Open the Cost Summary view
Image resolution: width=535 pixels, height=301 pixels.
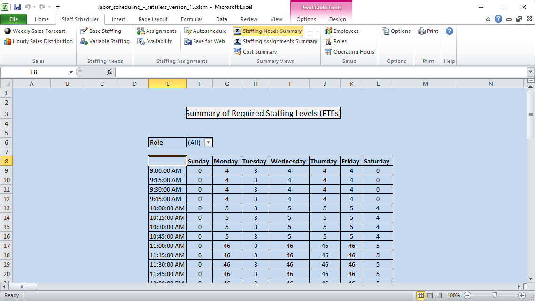tap(255, 52)
